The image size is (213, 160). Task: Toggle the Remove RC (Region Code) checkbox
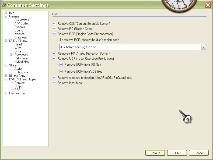pos(55,29)
